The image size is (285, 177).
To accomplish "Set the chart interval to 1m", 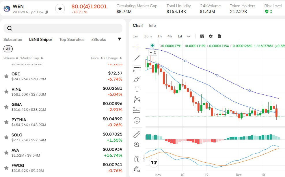I will click(x=135, y=36).
